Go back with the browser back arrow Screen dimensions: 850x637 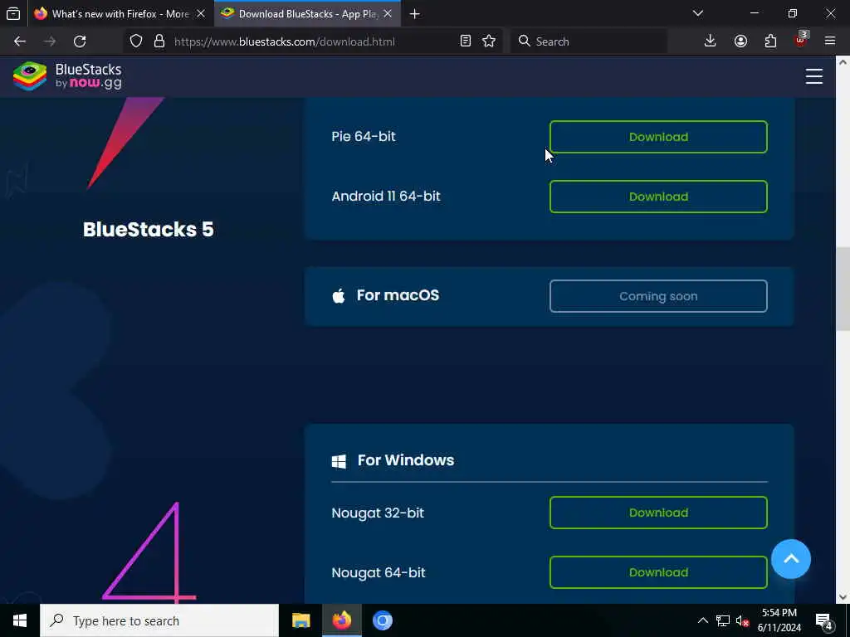pyautogui.click(x=20, y=41)
